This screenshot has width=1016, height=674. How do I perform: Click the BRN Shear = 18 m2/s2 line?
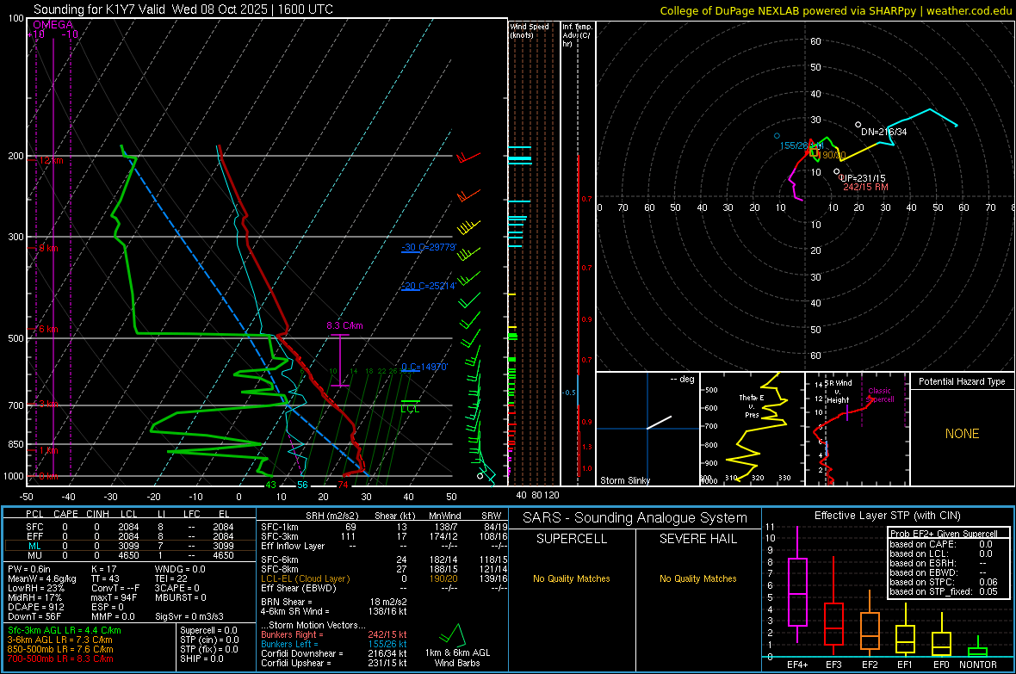tap(334, 602)
